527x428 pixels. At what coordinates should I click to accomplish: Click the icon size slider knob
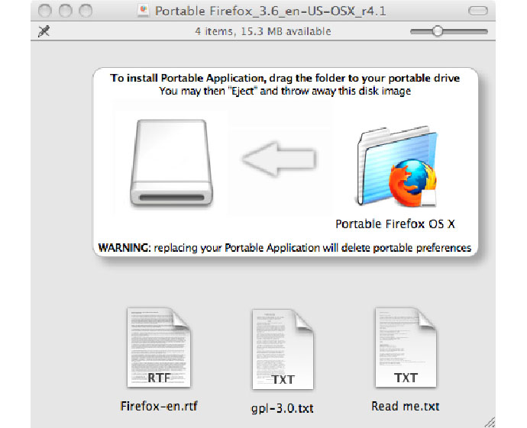[x=437, y=31]
